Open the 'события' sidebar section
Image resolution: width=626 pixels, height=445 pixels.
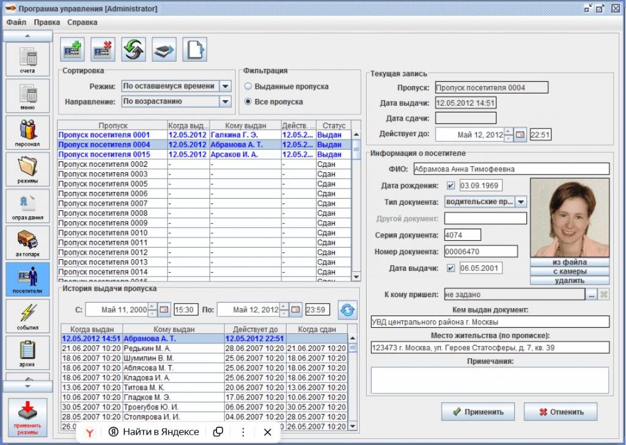27,316
